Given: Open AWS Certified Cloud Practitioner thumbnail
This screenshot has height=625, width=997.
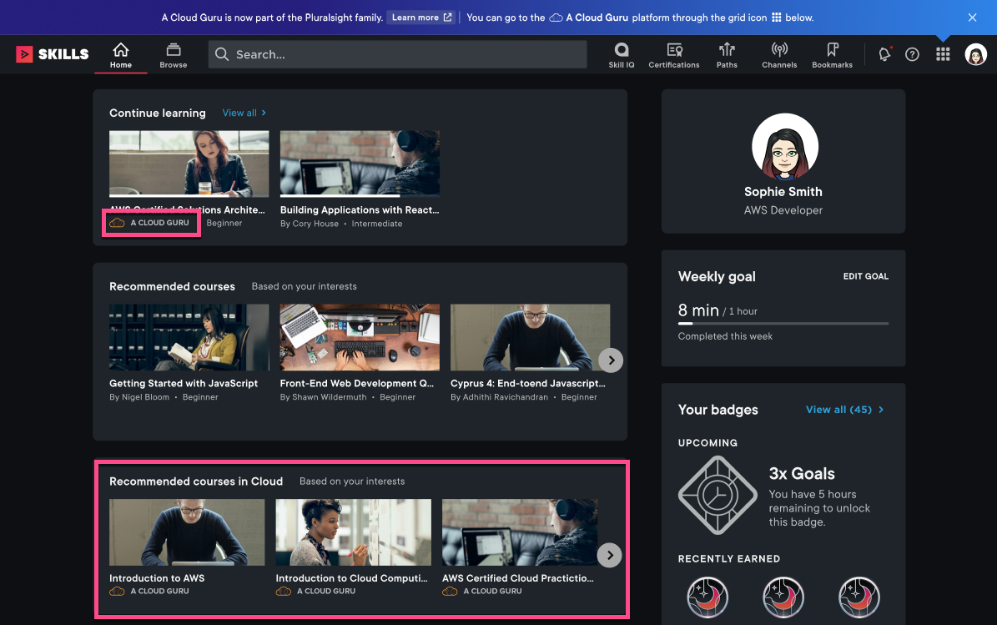Looking at the screenshot, I should [x=520, y=532].
